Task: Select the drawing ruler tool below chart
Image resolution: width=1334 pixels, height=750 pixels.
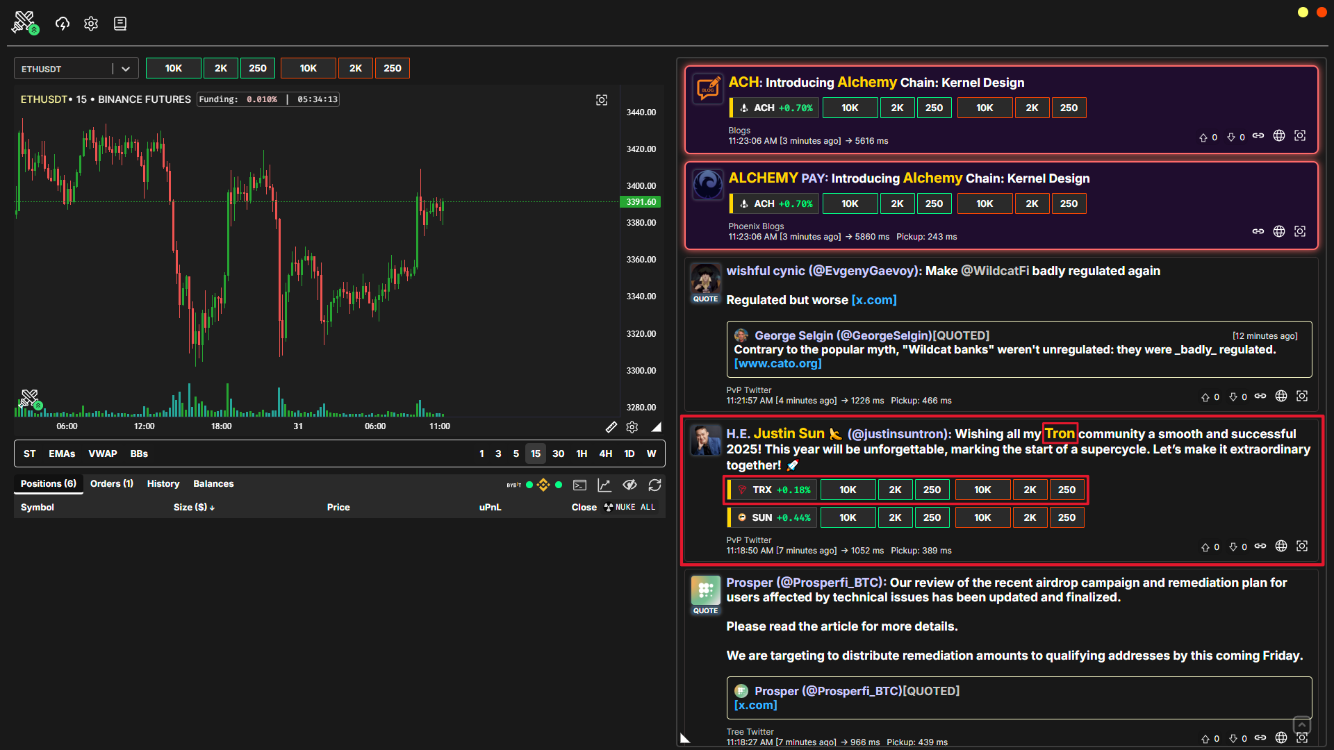Action: pyautogui.click(x=611, y=426)
